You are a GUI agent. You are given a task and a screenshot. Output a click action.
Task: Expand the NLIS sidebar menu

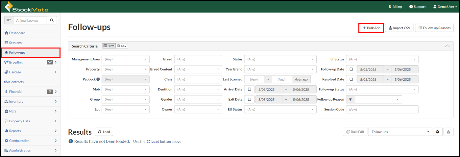[x=30, y=111]
